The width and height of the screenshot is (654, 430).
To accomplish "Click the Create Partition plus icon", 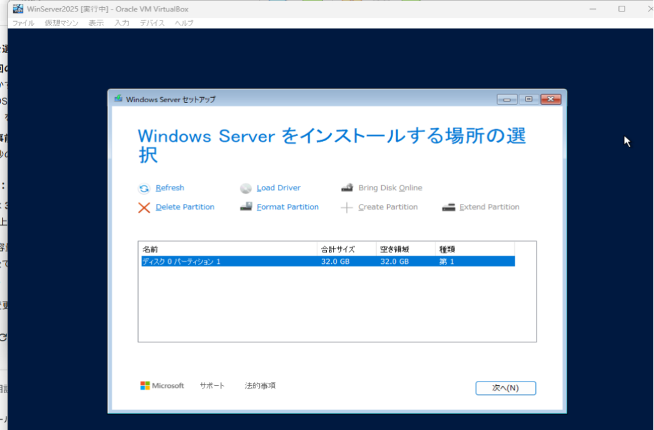I will pos(347,208).
